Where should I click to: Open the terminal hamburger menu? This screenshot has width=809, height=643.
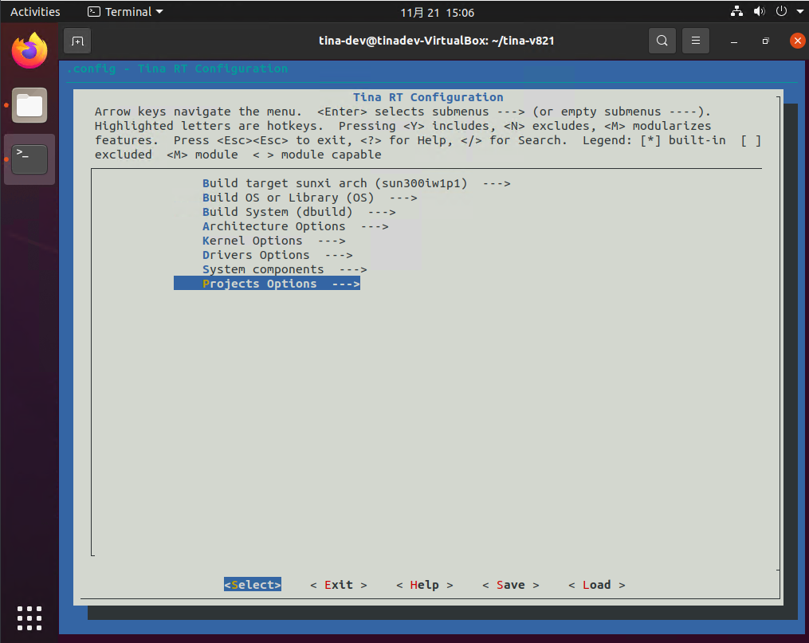pos(695,41)
